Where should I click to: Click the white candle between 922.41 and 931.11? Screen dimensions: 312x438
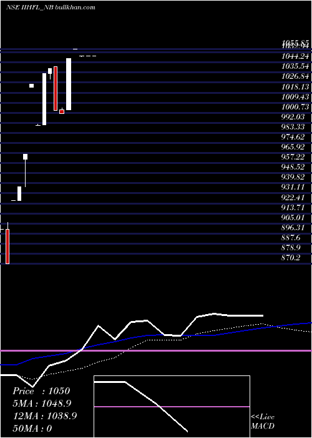[19, 193]
